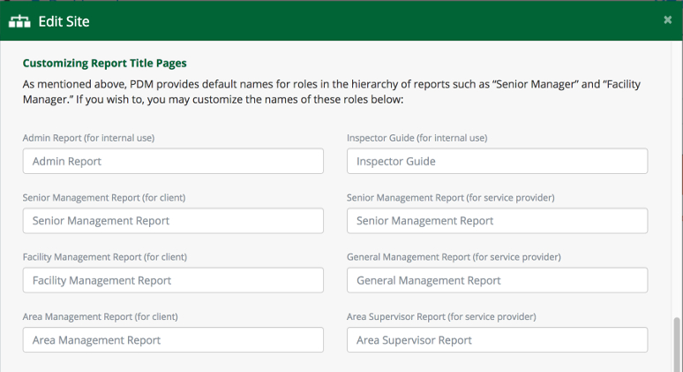Click the dialog's vertical scrollbar thumb
Image resolution: width=683 pixels, height=372 pixels.
pos(677,345)
